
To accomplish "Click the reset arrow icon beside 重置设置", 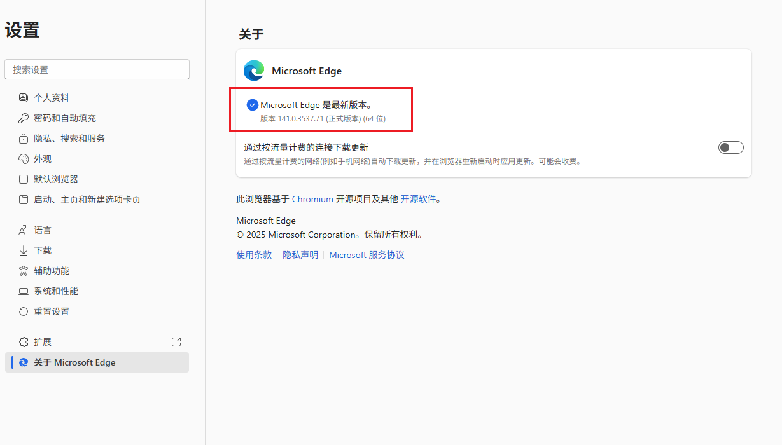I will (x=24, y=311).
